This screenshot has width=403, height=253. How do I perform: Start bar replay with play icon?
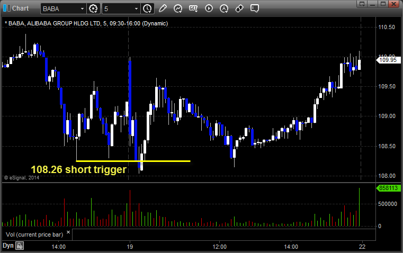pos(209,8)
